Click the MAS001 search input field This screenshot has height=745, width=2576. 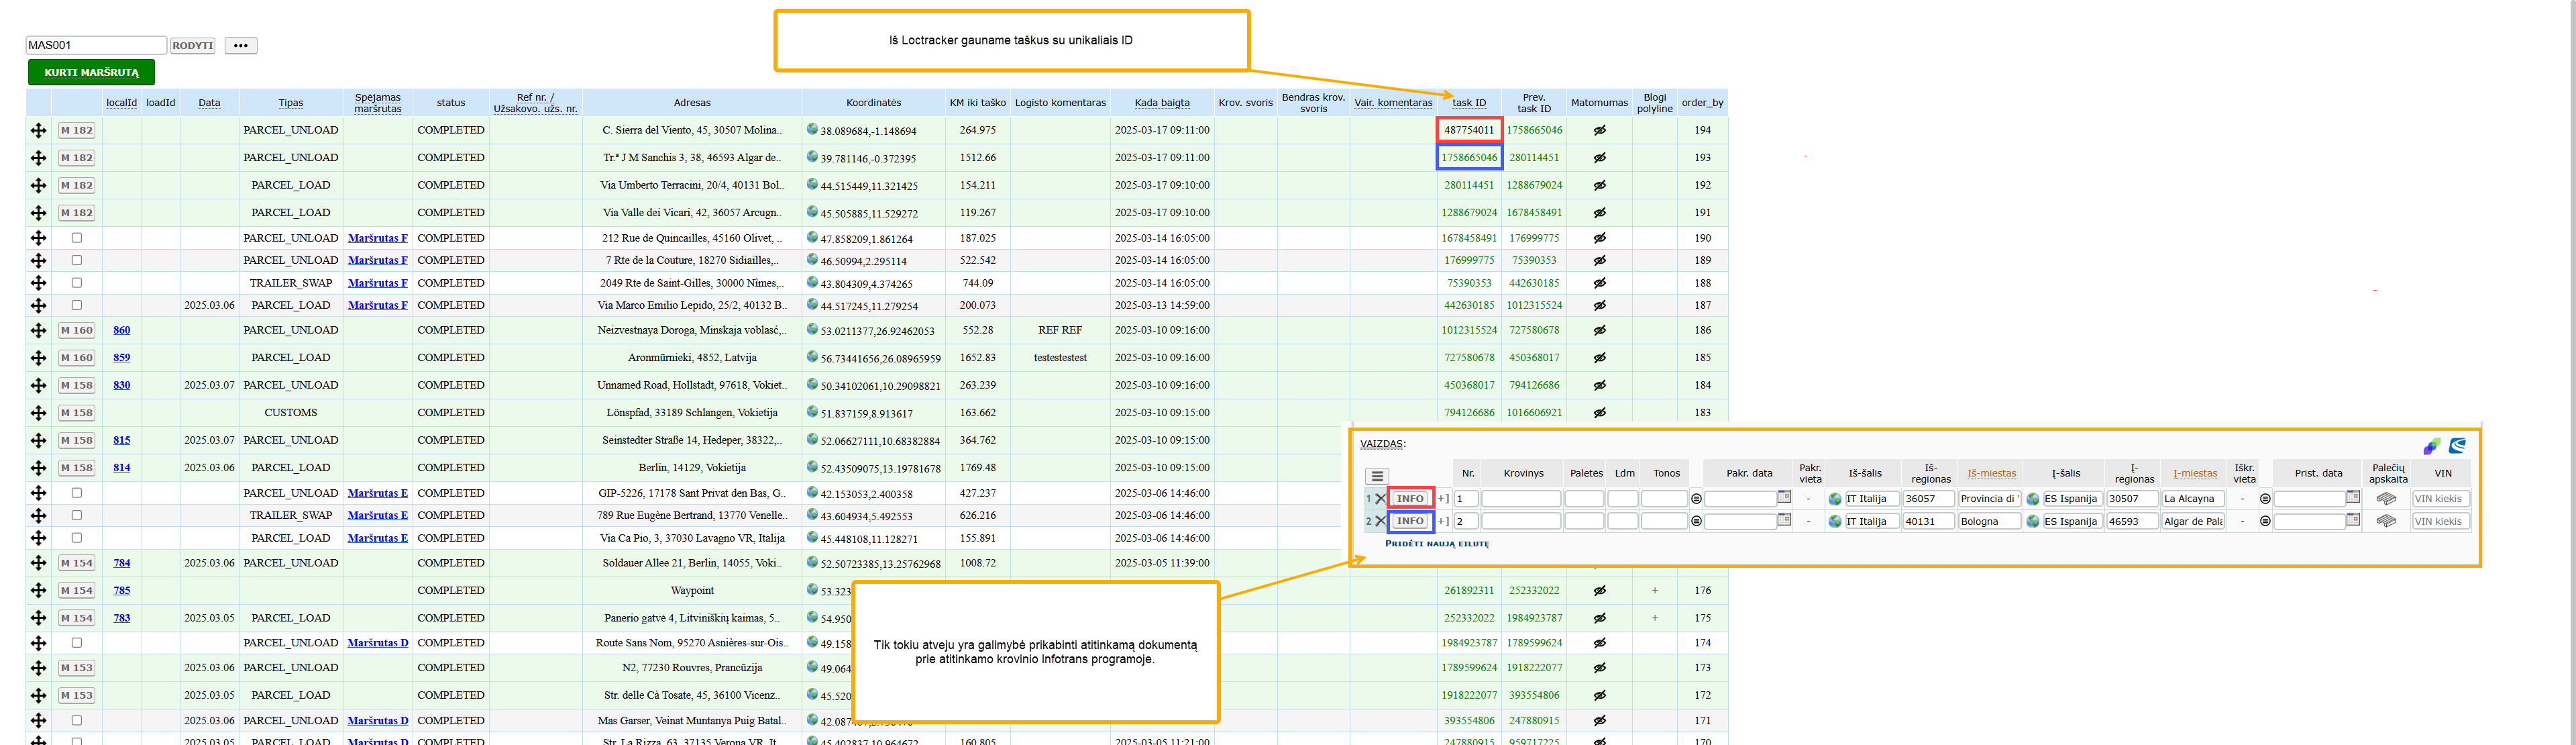[96, 45]
